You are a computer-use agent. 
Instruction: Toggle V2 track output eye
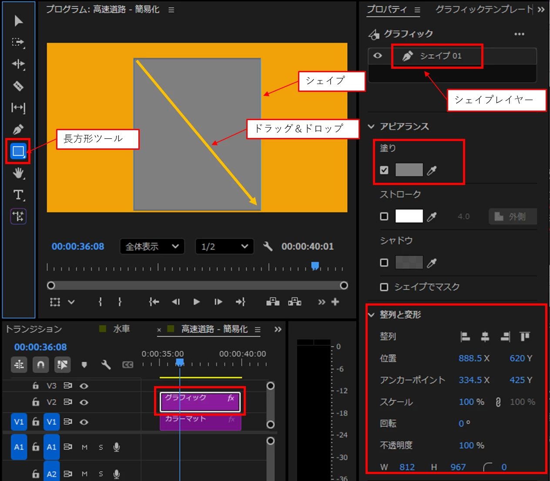(84, 402)
